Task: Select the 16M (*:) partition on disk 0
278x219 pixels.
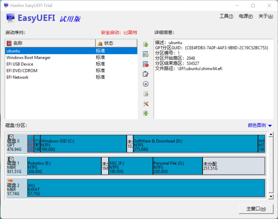Action: pyautogui.click(x=37, y=144)
